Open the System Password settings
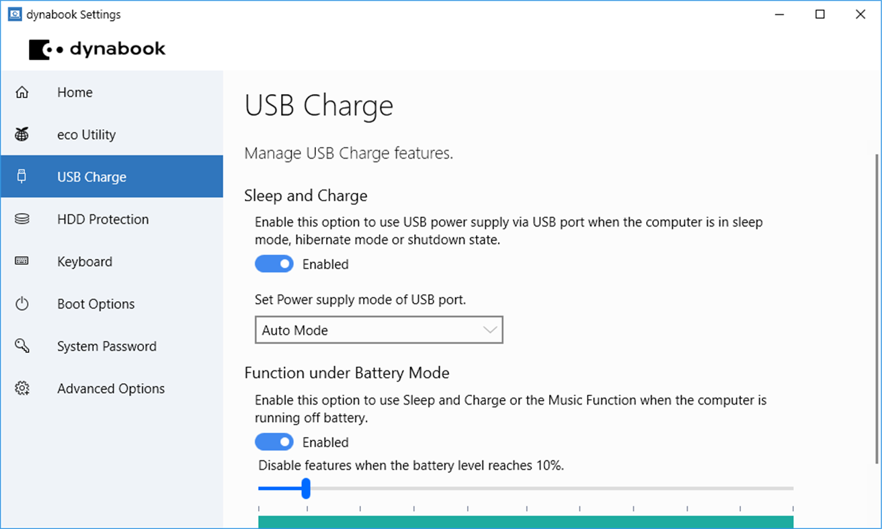Viewport: 882px width, 529px height. (x=107, y=345)
